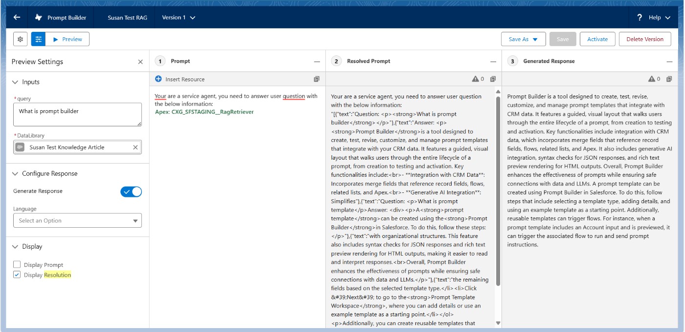This screenshot has width=685, height=332.
Task: Click the step 2 Resolved Prompt badge
Action: [x=336, y=61]
